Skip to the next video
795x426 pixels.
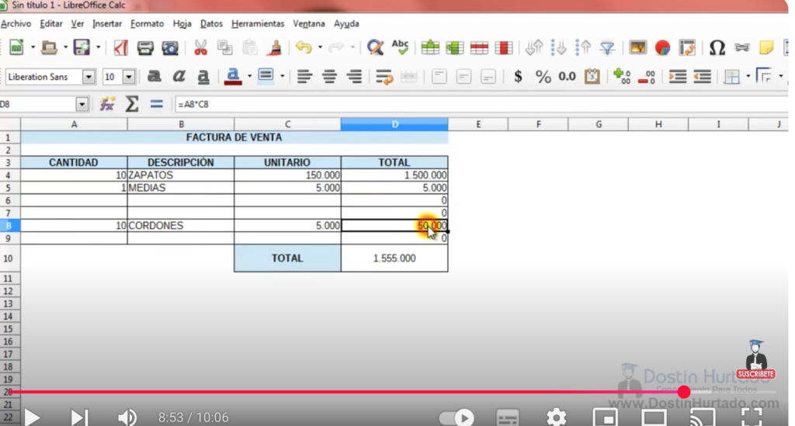tap(79, 417)
